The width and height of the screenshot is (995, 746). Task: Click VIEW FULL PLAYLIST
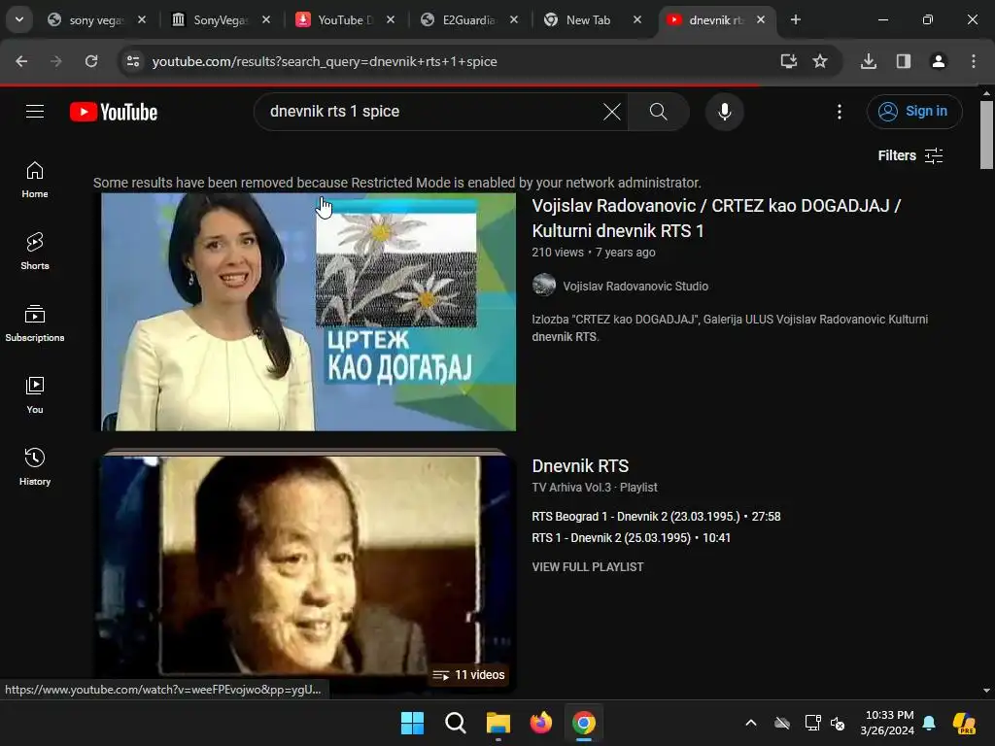point(588,567)
